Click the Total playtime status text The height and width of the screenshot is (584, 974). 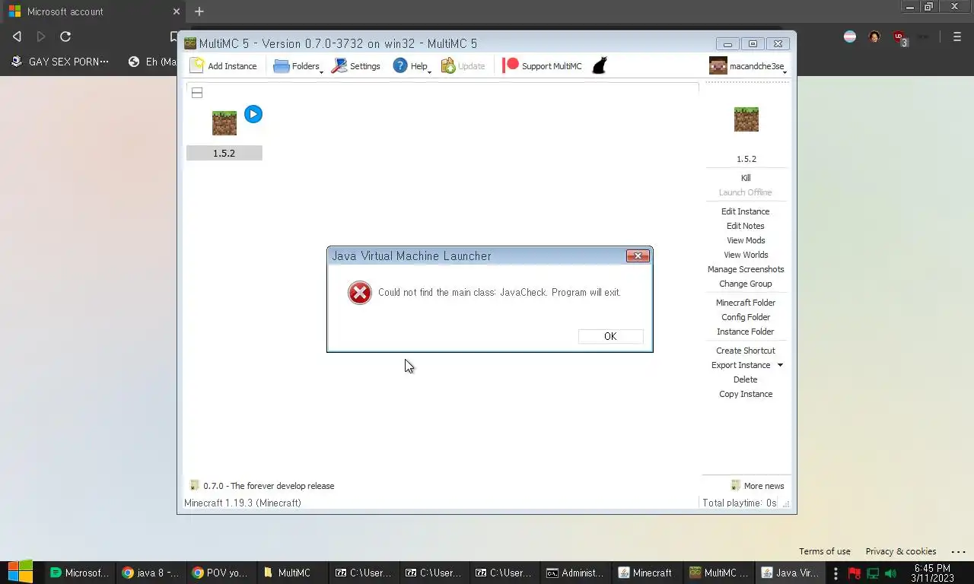(x=739, y=503)
